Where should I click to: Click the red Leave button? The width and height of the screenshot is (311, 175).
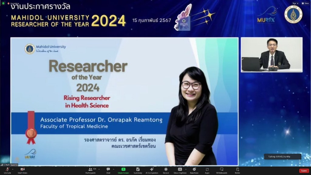tap(304, 171)
